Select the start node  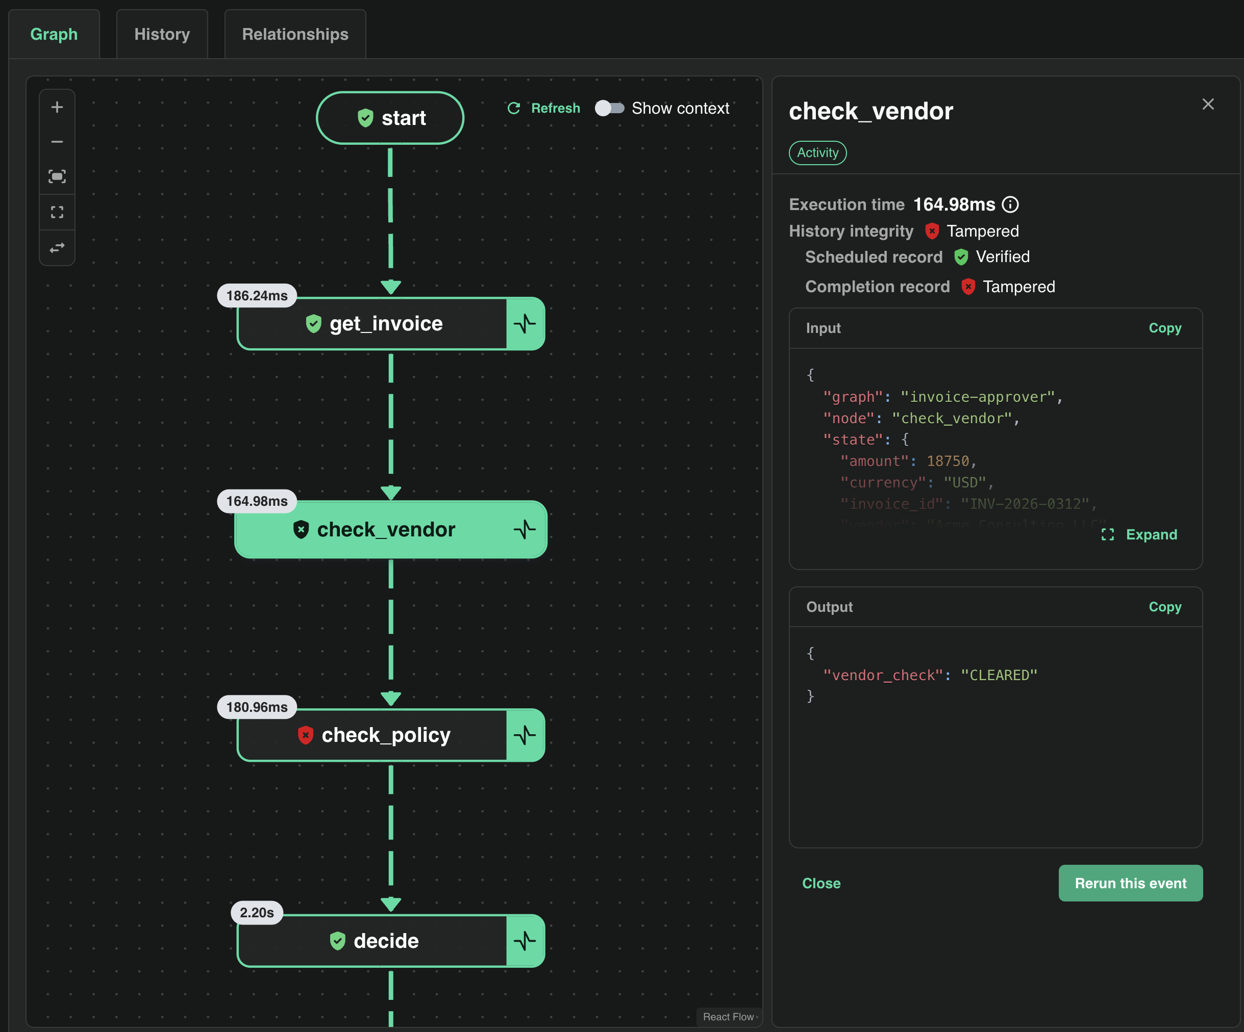pos(390,118)
